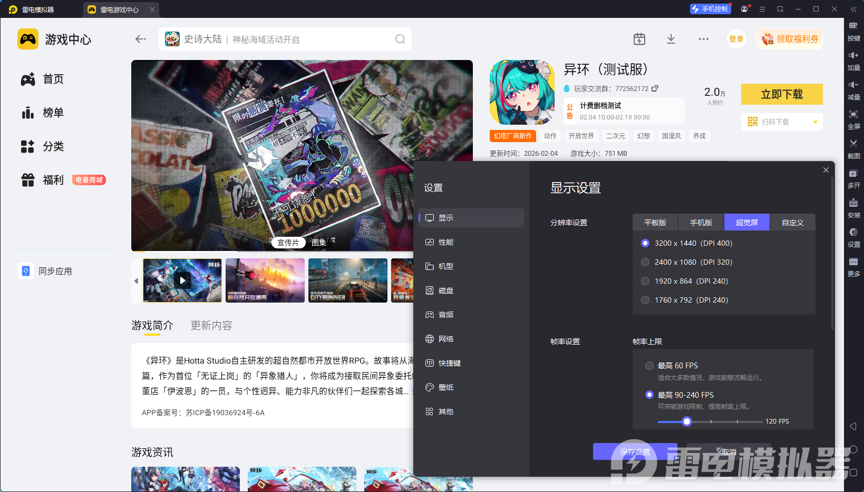Open the 扫码下载 QR code dropdown
The width and height of the screenshot is (864, 492).
(781, 122)
